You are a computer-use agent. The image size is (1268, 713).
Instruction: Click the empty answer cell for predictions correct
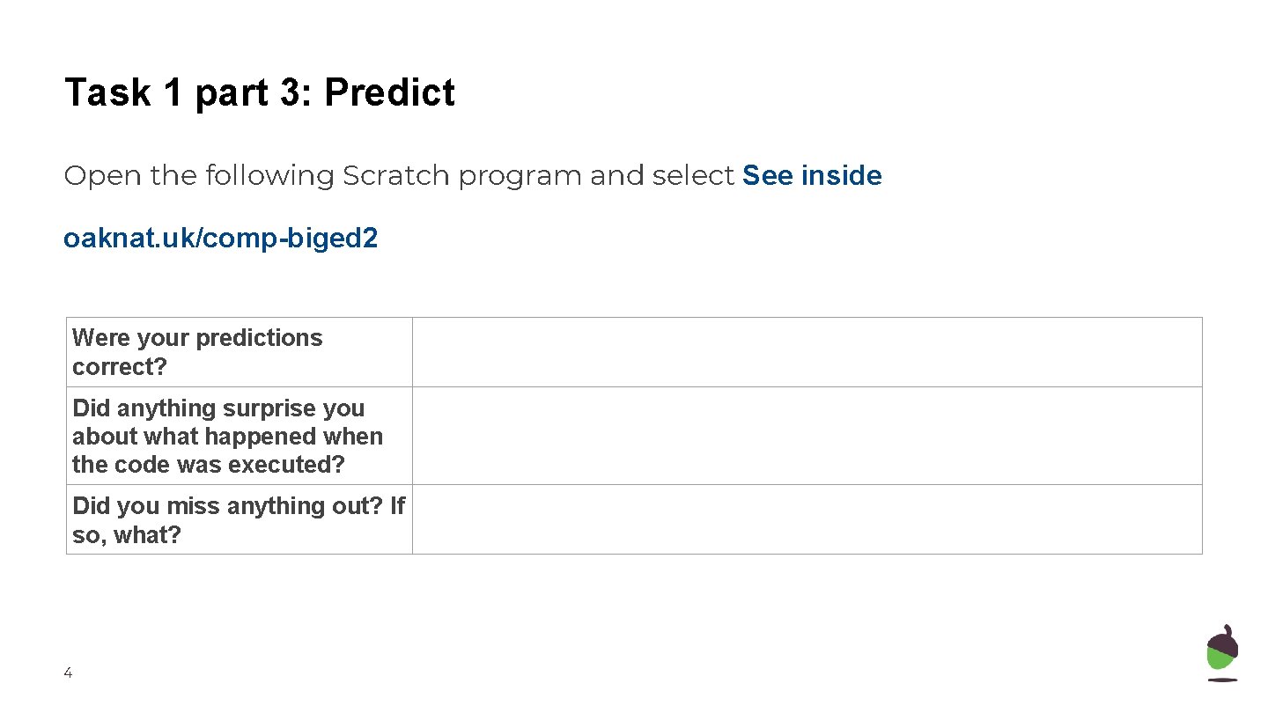click(x=807, y=352)
